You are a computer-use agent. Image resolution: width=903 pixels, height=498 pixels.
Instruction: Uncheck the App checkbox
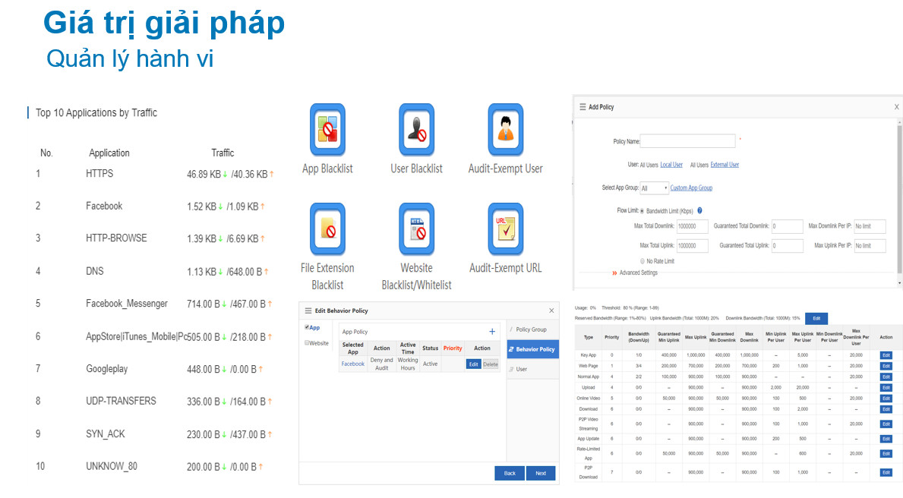[307, 328]
